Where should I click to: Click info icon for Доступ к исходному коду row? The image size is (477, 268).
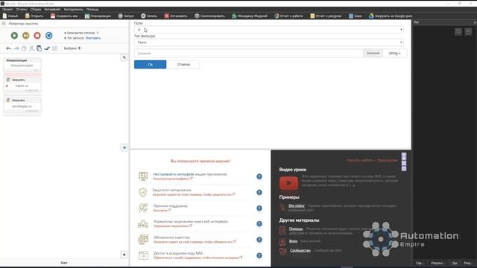259,255
